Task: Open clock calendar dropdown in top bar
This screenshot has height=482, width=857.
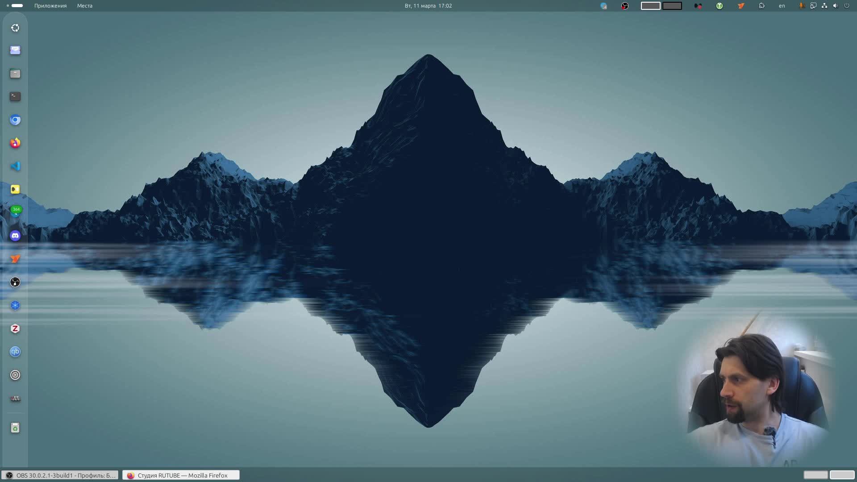Action: point(428,6)
